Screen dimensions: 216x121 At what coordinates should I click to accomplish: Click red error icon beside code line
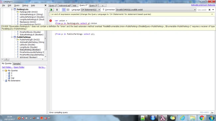pos(51,21)
